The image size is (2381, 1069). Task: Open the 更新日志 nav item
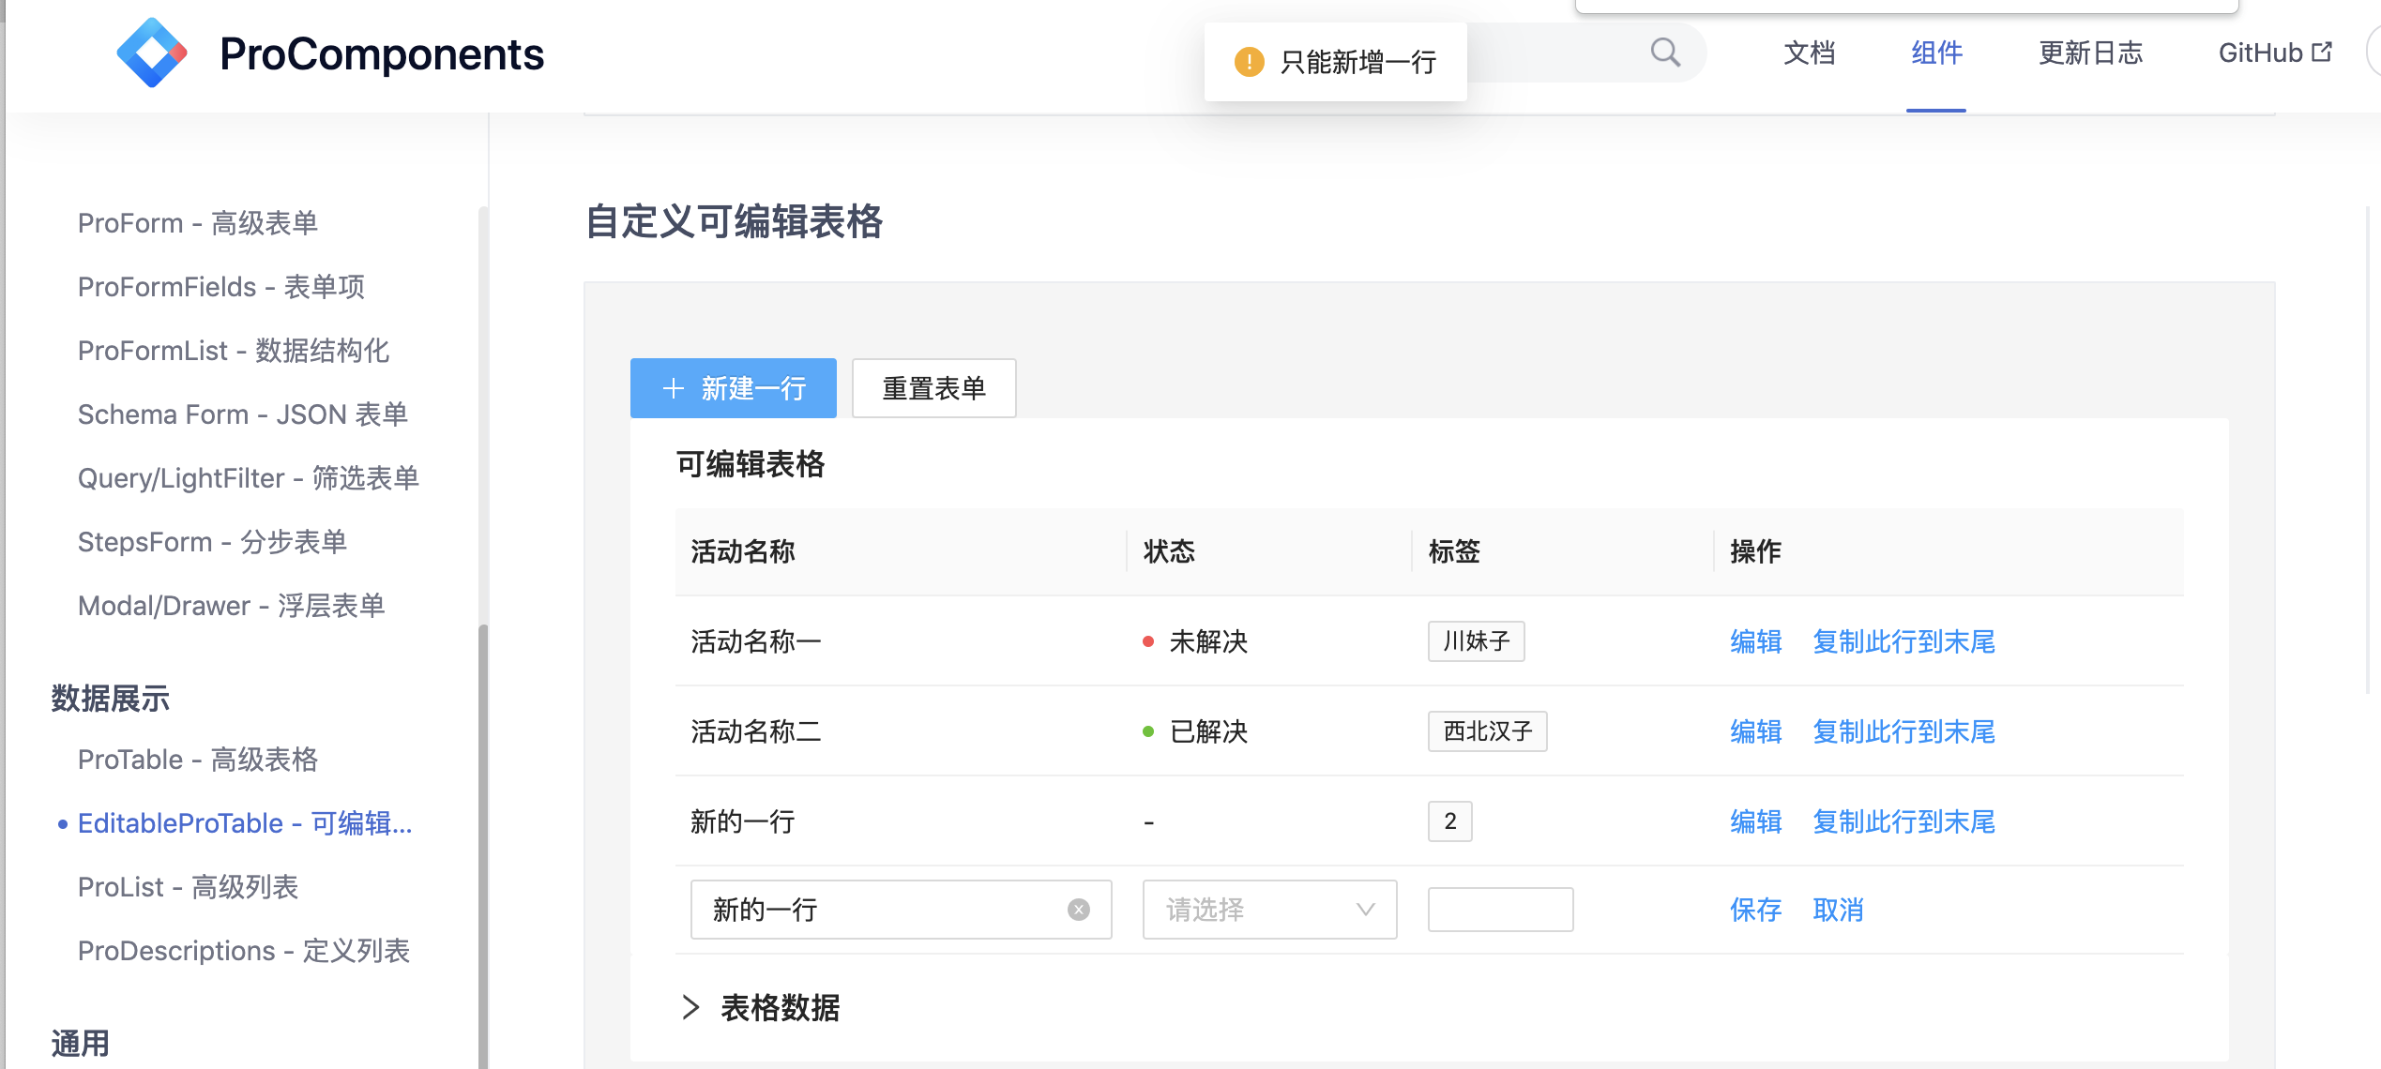[x=2091, y=53]
